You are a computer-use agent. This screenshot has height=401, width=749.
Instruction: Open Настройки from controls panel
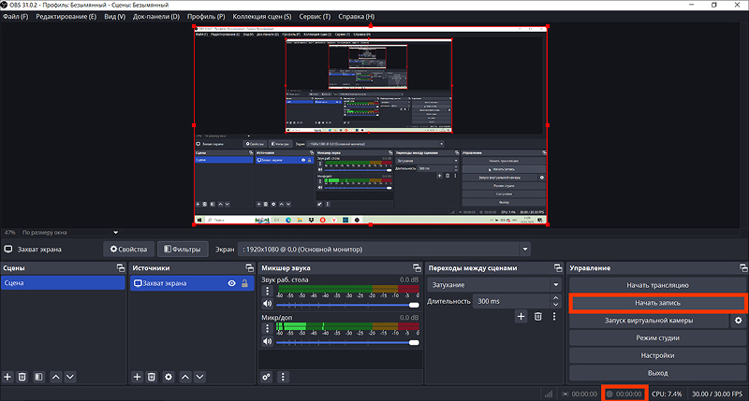(657, 355)
